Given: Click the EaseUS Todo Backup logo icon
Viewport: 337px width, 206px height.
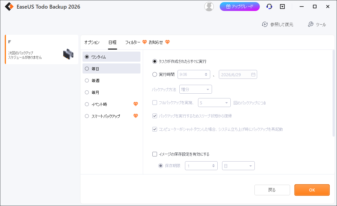Looking at the screenshot, I should point(9,7).
